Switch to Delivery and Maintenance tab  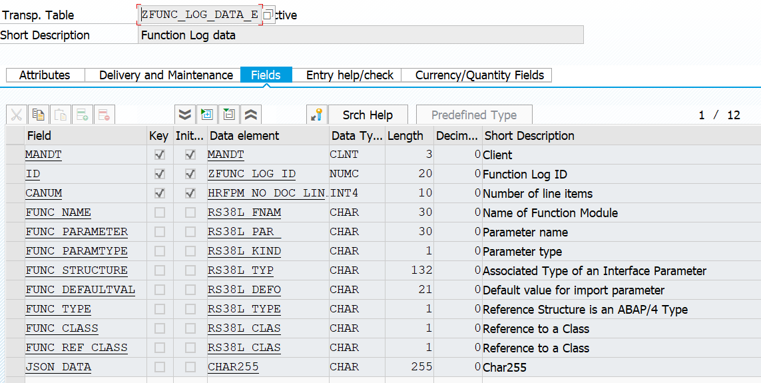[x=162, y=75]
